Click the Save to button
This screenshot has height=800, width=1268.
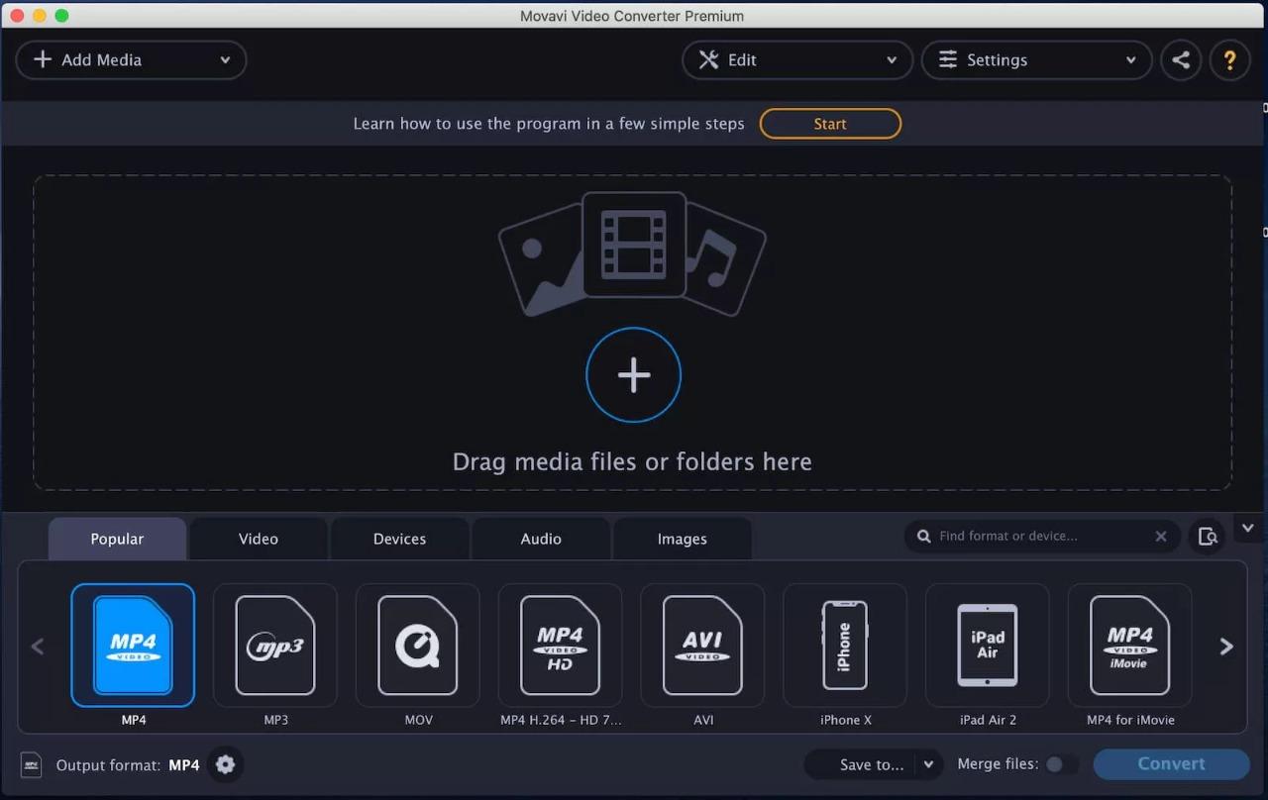862,764
